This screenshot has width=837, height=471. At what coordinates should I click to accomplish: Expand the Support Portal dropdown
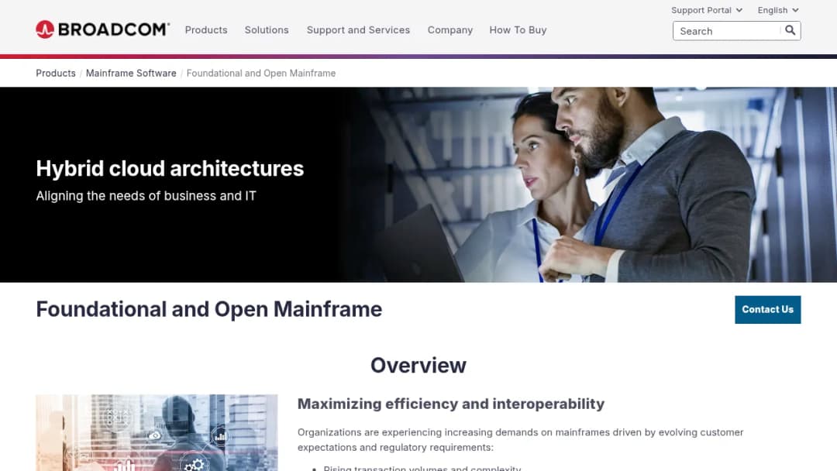[x=707, y=10]
